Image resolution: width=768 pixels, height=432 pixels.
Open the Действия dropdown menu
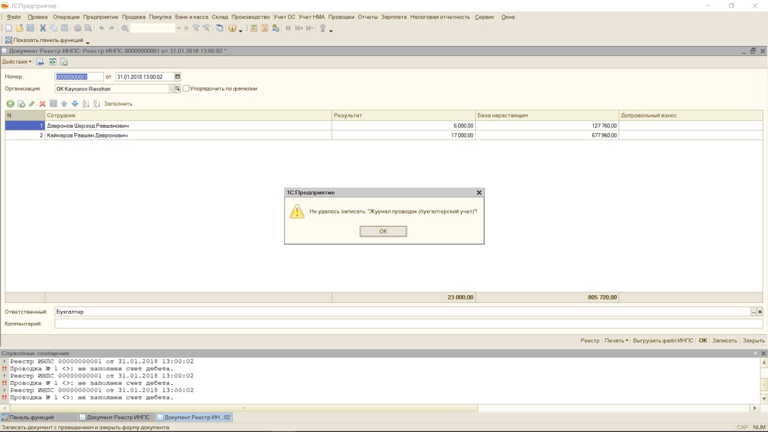[x=17, y=62]
